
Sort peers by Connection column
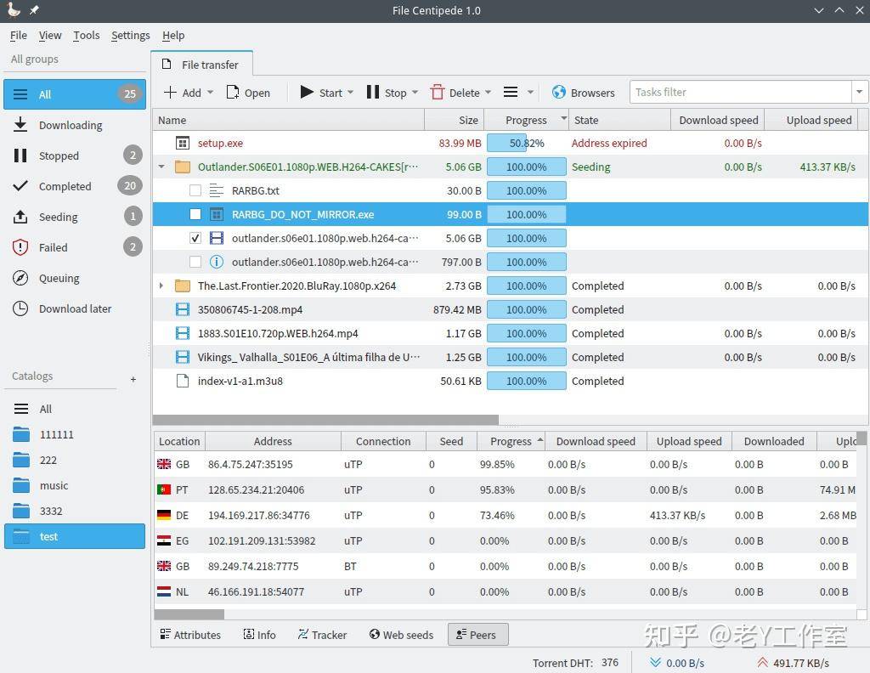(383, 441)
